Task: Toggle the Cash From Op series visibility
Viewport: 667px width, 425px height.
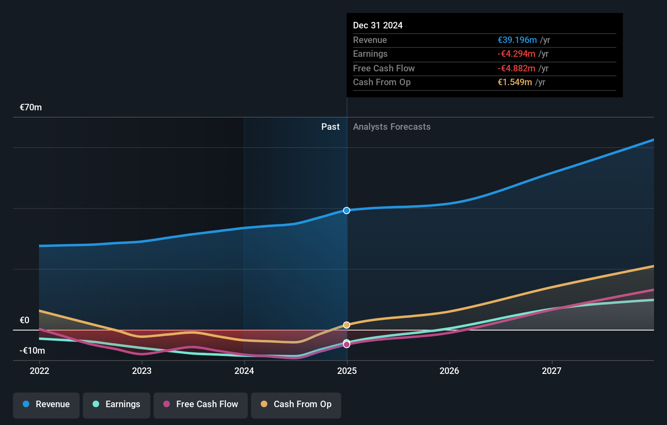Action: 296,404
